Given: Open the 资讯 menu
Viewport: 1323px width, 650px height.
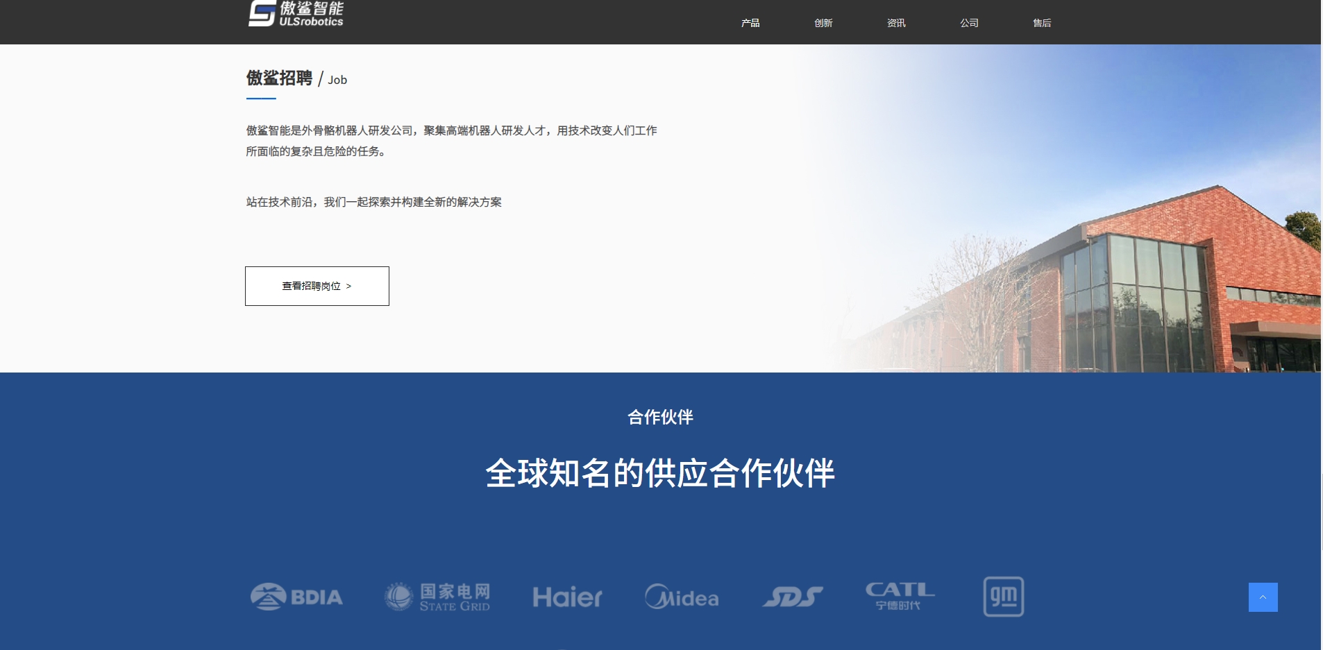Looking at the screenshot, I should [896, 23].
